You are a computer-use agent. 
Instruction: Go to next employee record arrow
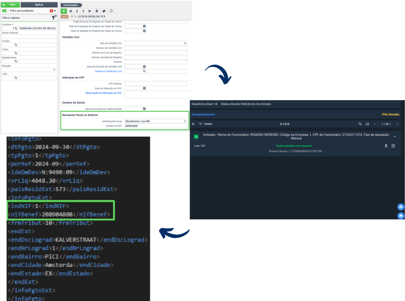(x=83, y=11)
